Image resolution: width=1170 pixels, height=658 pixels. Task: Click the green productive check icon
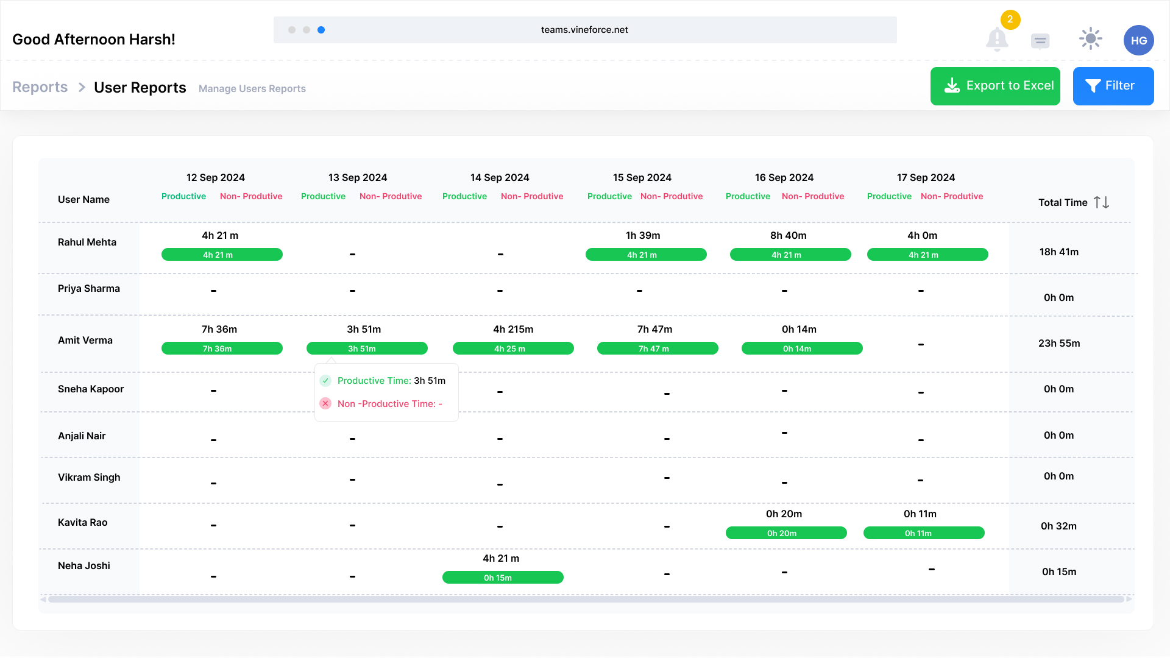(325, 381)
